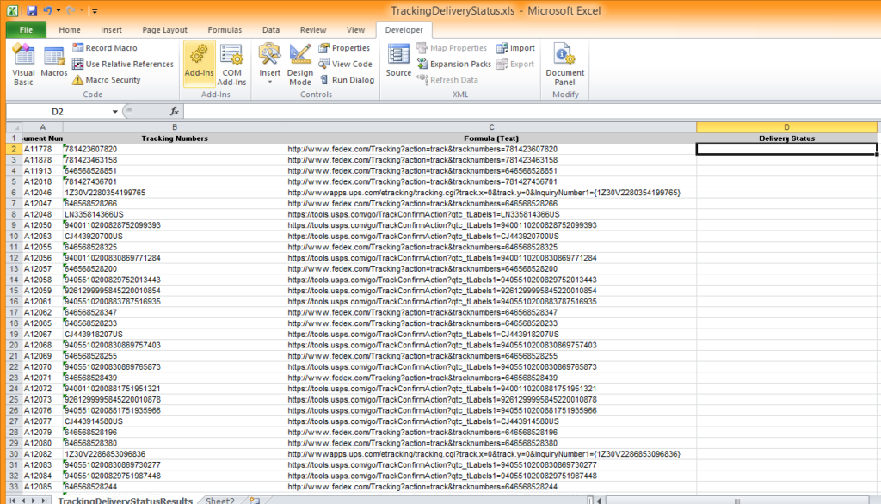The width and height of the screenshot is (881, 504).
Task: Click the Select All corner button
Action: (x=14, y=127)
